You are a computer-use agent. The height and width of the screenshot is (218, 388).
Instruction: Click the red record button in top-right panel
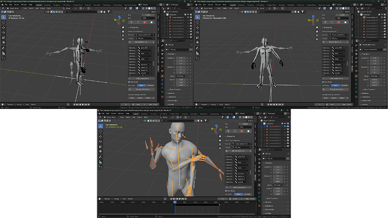339,22
